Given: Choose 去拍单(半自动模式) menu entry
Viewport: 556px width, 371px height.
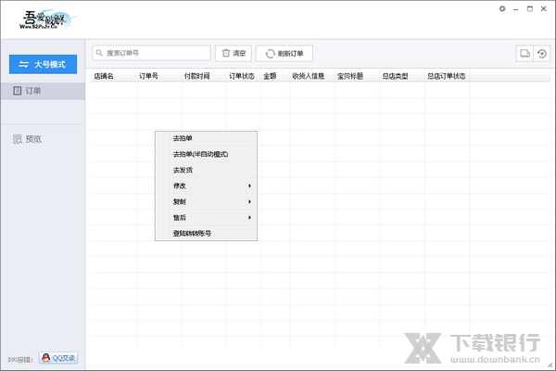Looking at the screenshot, I should point(206,154).
